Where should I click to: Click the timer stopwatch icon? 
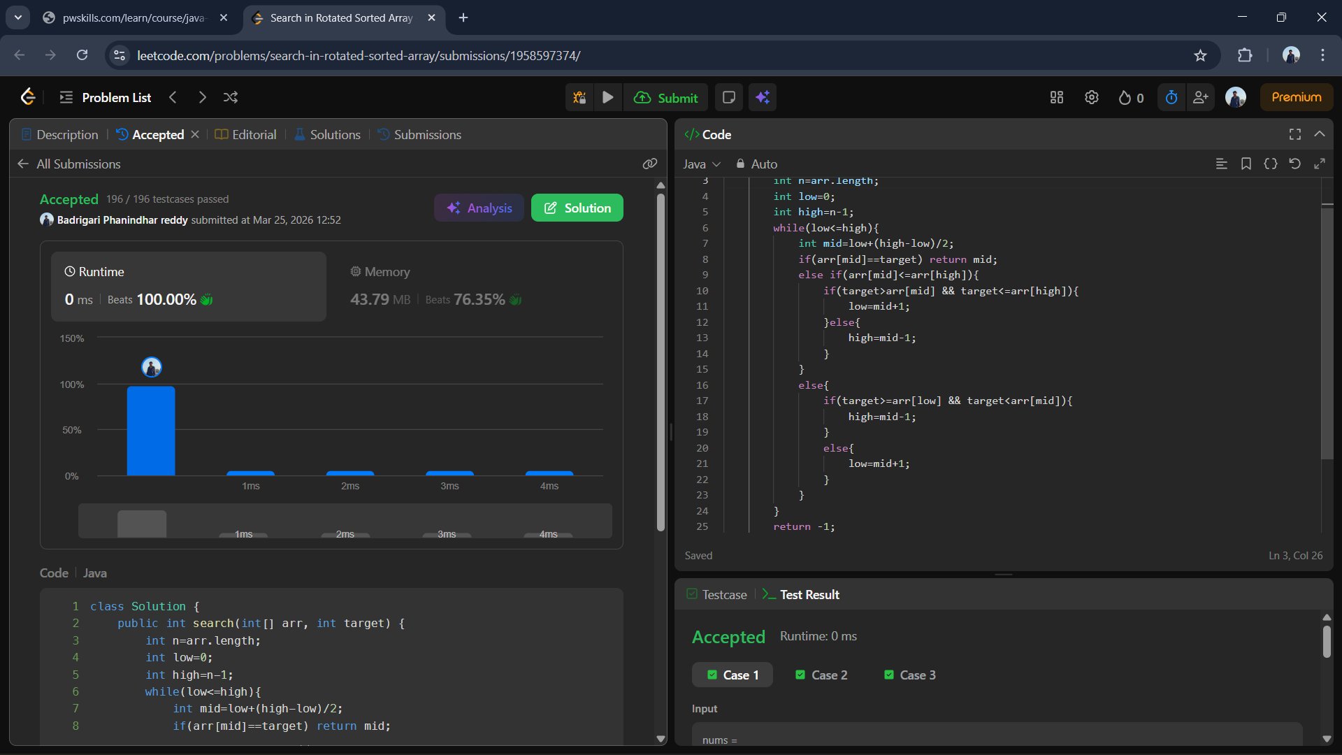pos(1171,97)
